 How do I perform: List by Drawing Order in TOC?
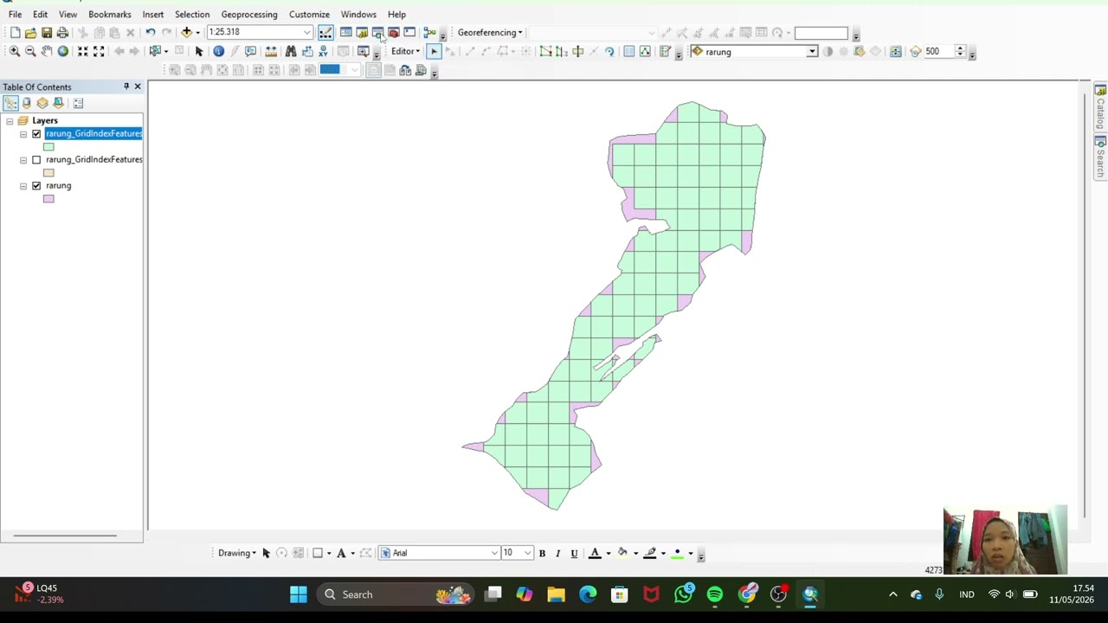pyautogui.click(x=10, y=103)
